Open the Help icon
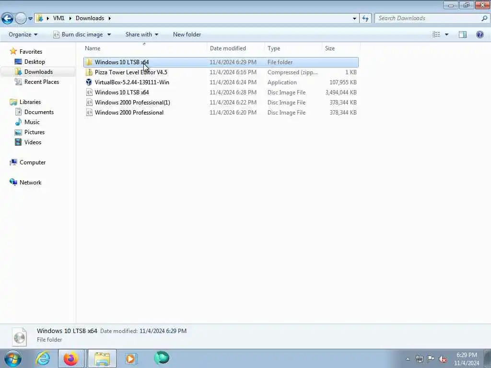The image size is (491, 368). coord(479,34)
